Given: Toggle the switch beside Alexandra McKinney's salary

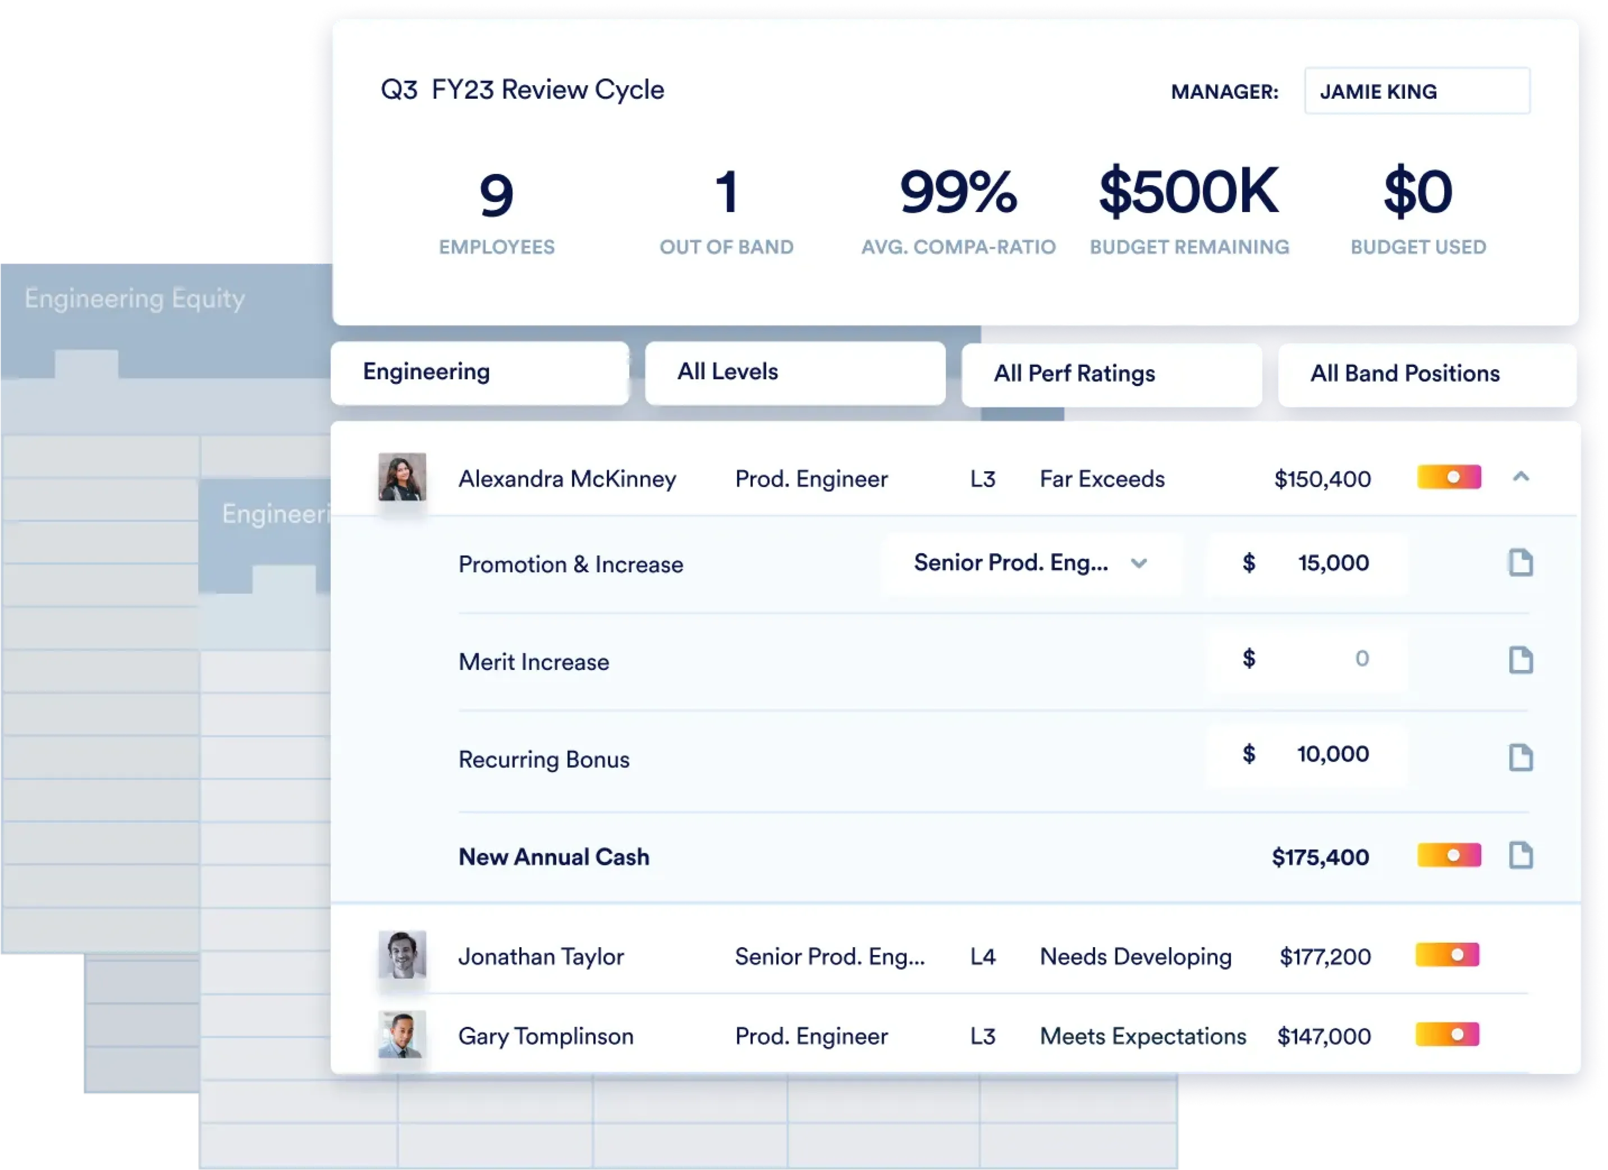Looking at the screenshot, I should (1449, 478).
